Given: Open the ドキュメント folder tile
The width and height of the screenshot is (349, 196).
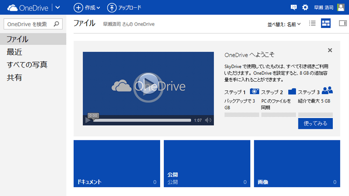Looking at the screenshot, I should pos(117,164).
